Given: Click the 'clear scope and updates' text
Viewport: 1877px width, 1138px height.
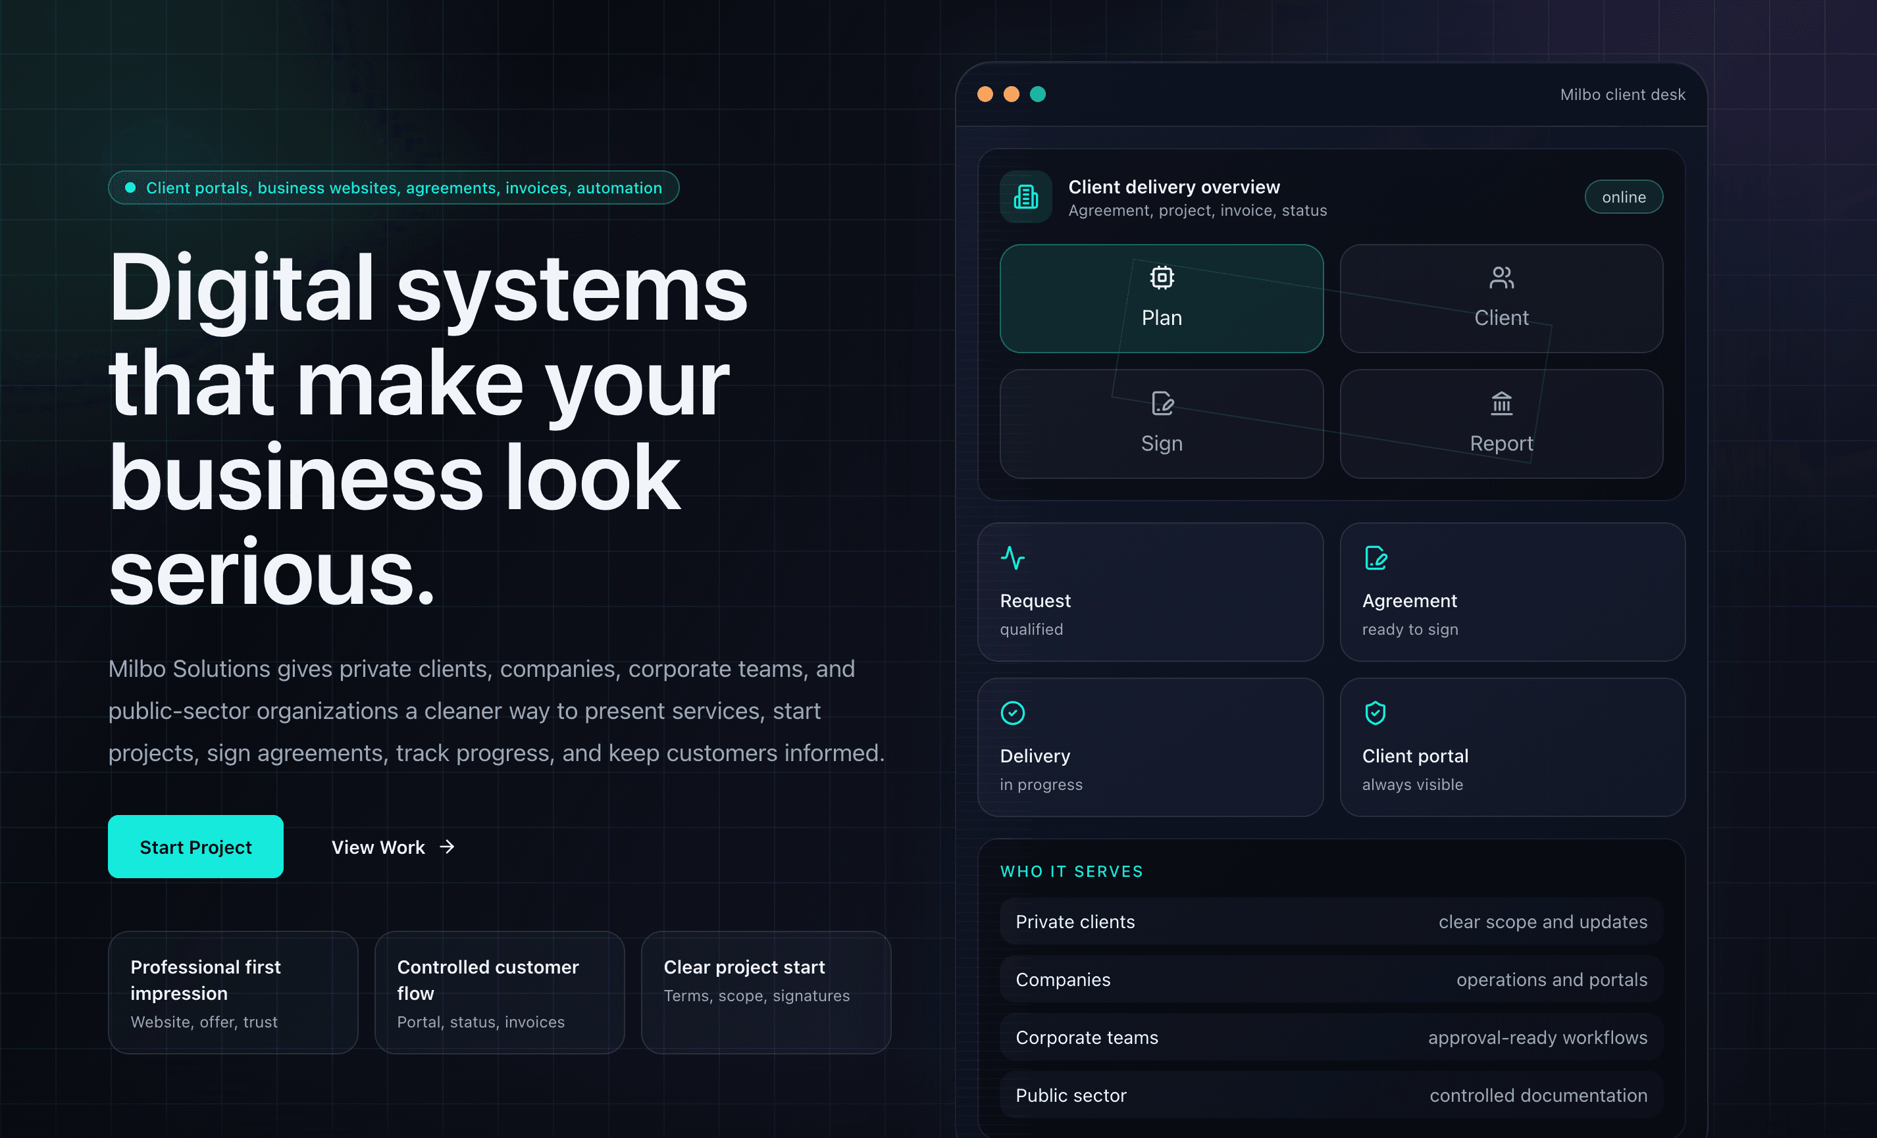Looking at the screenshot, I should pos(1543,922).
